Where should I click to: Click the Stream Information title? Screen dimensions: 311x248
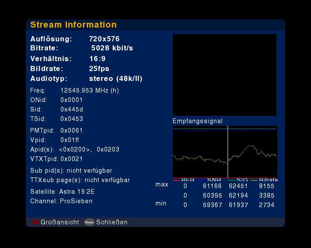click(x=73, y=25)
